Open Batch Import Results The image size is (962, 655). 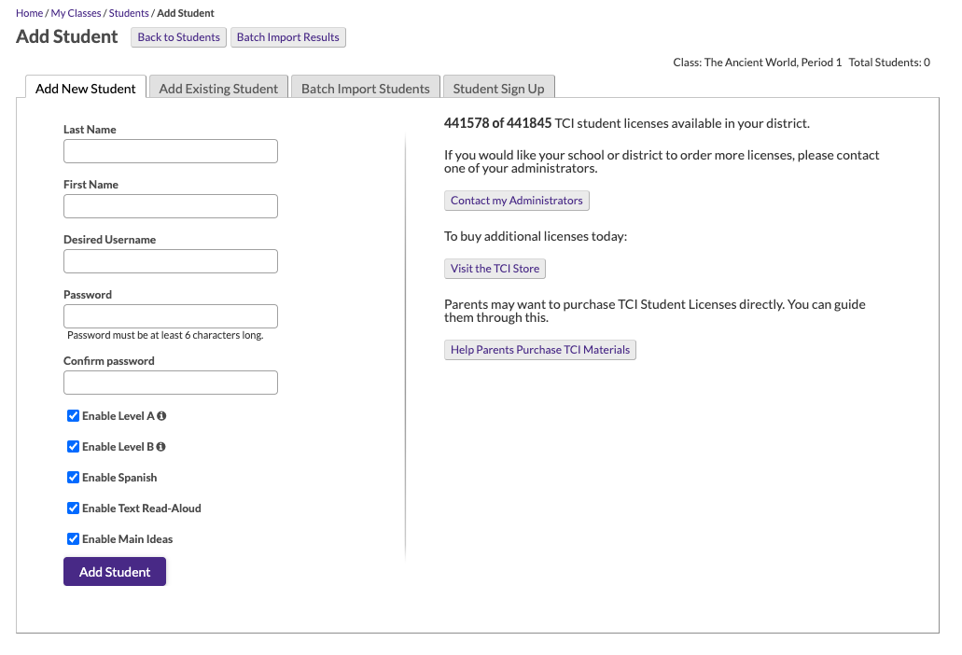287,37
